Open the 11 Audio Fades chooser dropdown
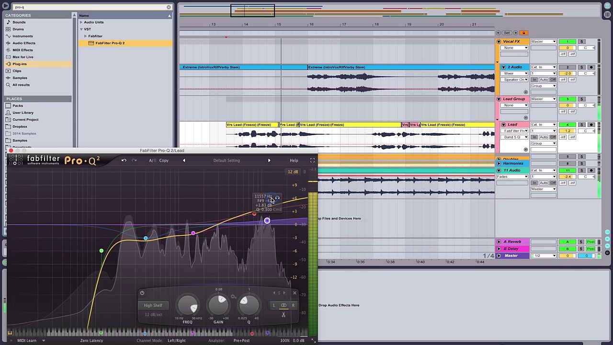 (x=512, y=177)
